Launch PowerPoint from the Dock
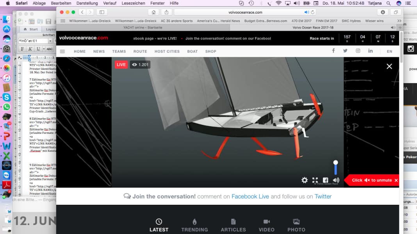417x234 pixels. point(6,136)
